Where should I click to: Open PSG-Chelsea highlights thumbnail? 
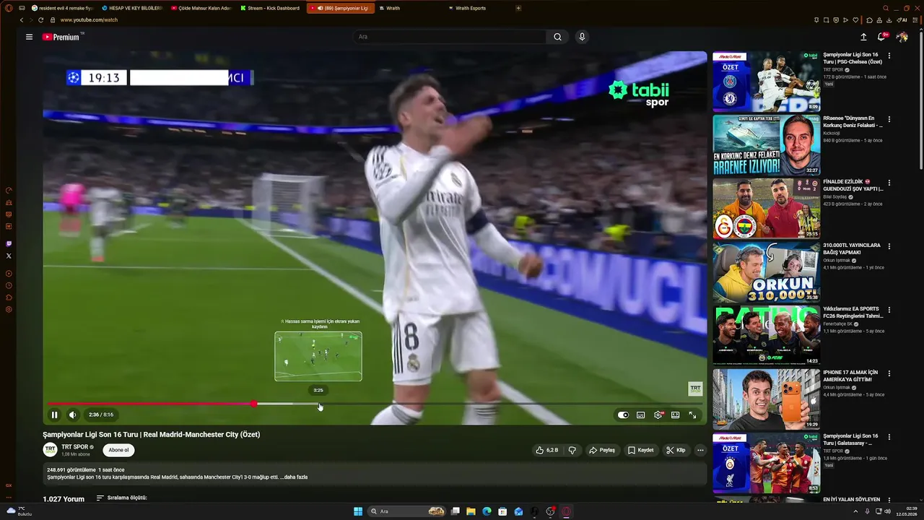[x=766, y=82]
